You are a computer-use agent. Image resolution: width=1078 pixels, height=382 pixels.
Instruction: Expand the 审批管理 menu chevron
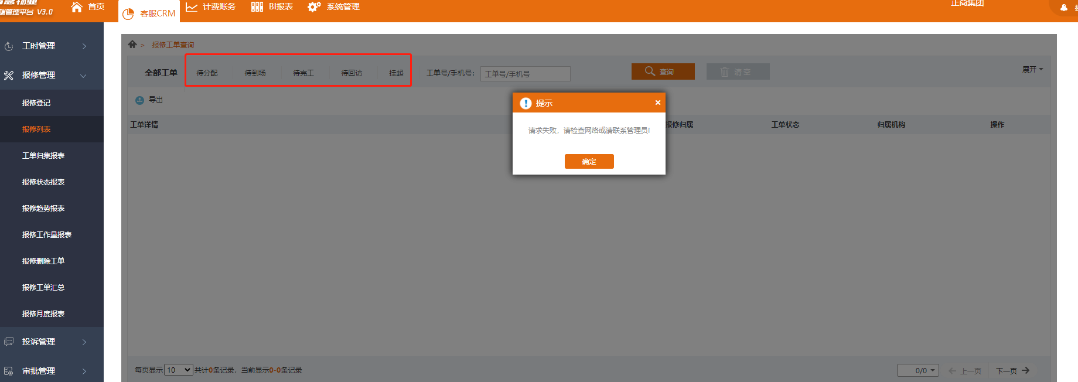pos(84,371)
